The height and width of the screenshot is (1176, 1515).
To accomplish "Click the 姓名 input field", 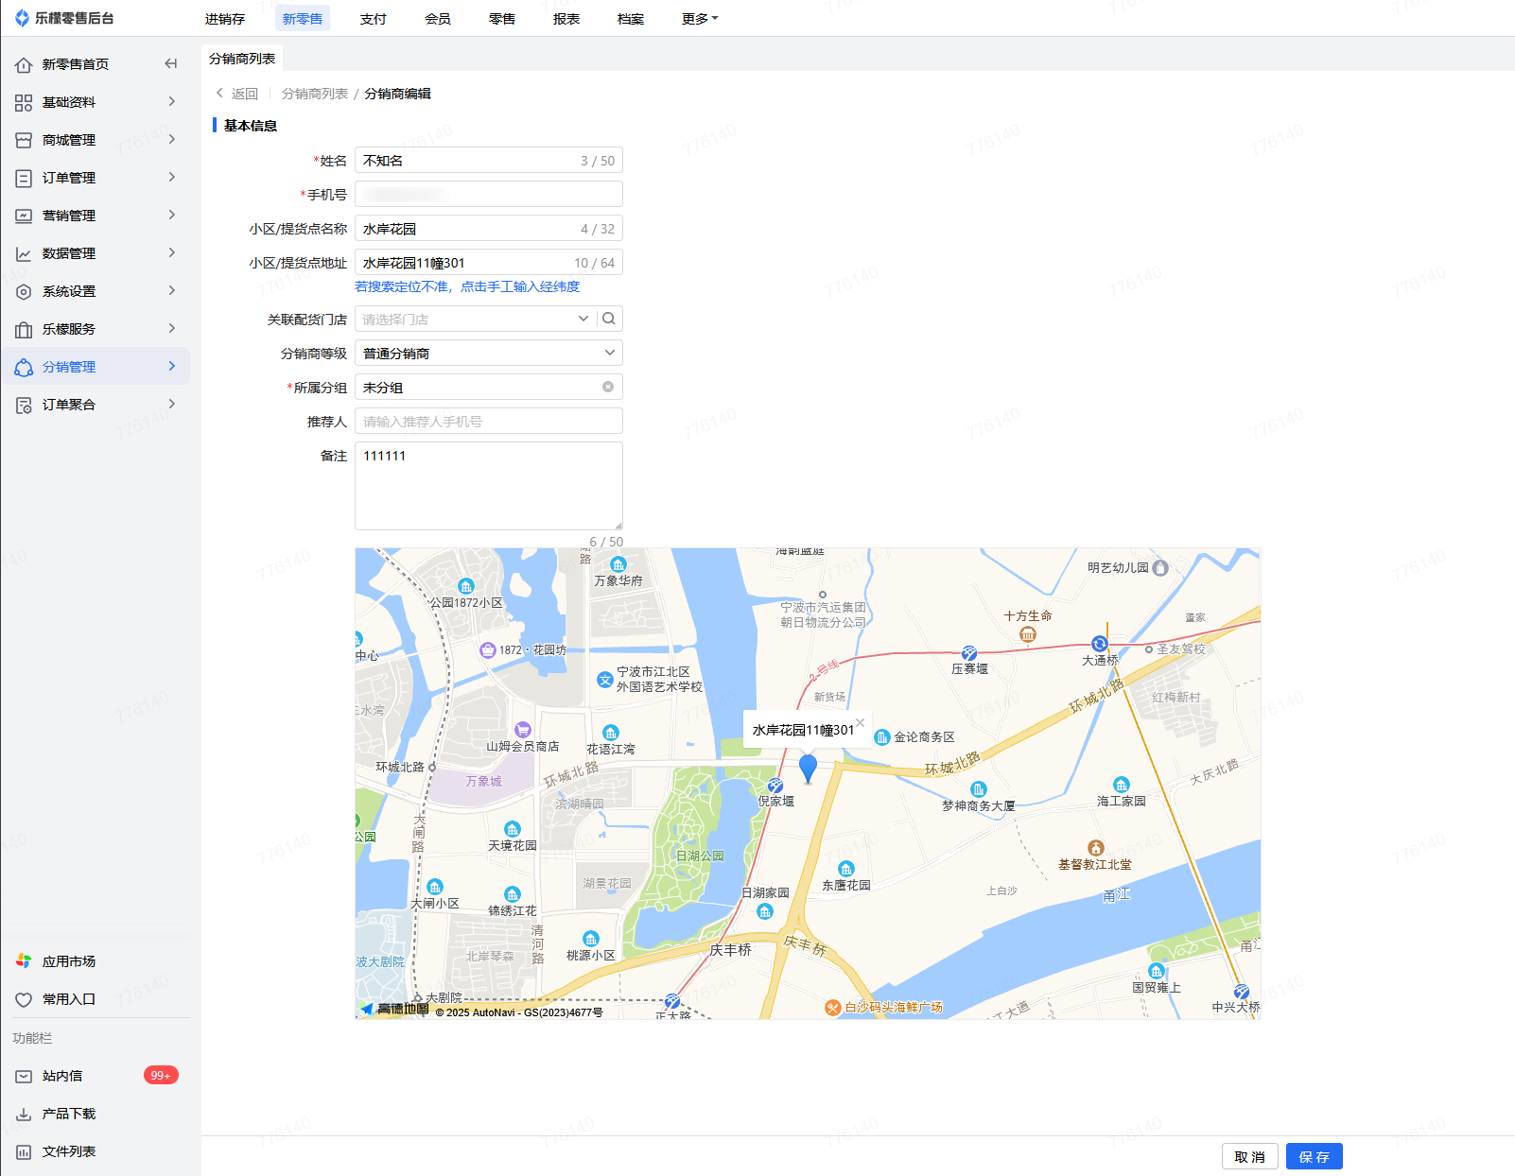I will pos(489,160).
